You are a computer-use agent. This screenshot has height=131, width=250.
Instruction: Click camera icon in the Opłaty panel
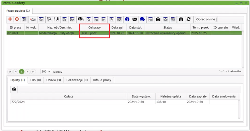(14, 89)
